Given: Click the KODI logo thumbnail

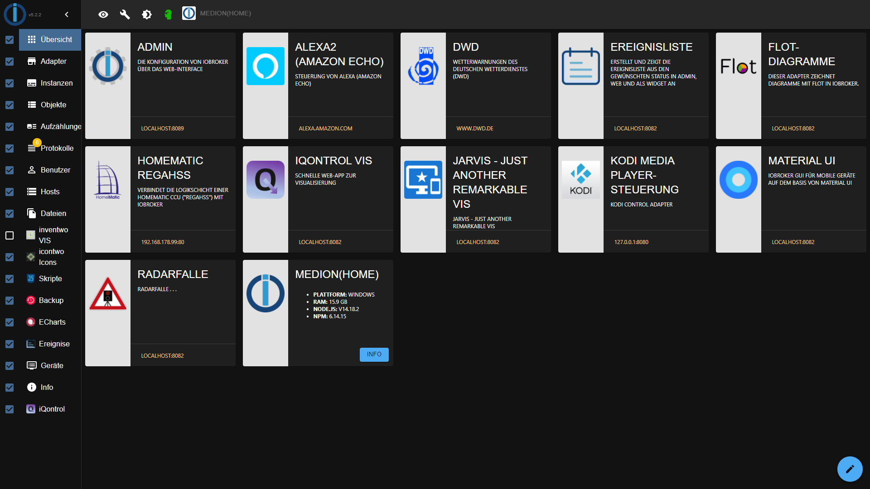Looking at the screenshot, I should 581,180.
